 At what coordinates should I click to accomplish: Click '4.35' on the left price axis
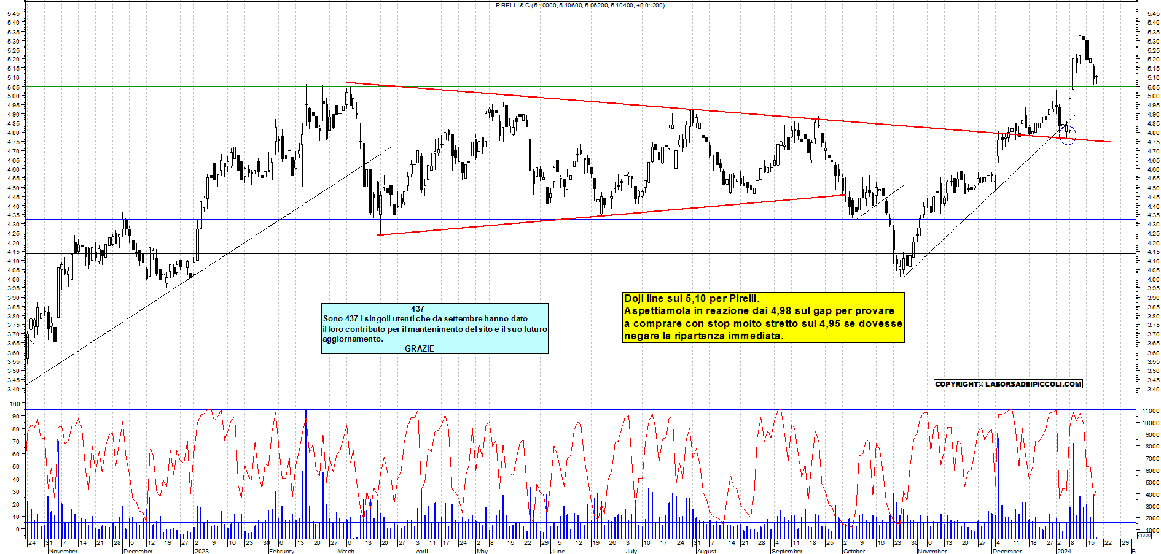(15, 215)
